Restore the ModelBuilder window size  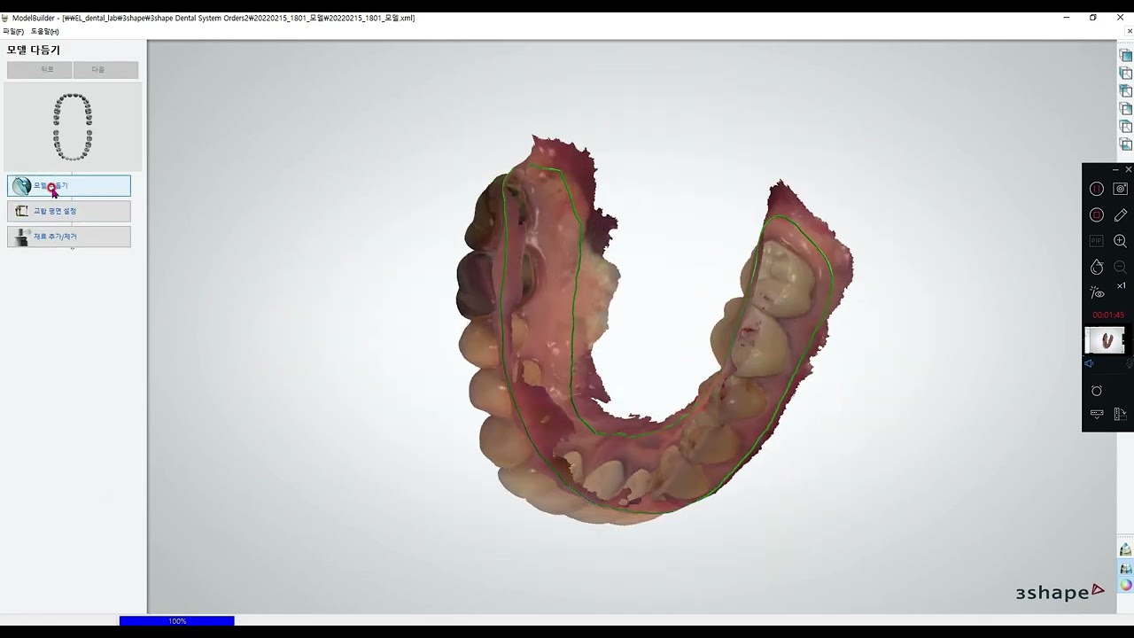tap(1093, 18)
